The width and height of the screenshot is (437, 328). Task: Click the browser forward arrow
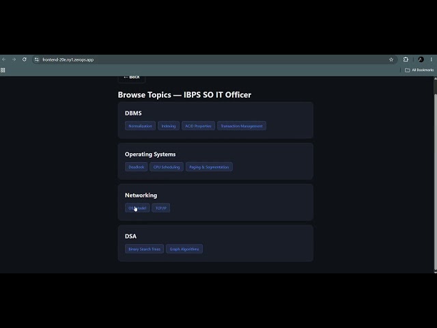click(14, 59)
